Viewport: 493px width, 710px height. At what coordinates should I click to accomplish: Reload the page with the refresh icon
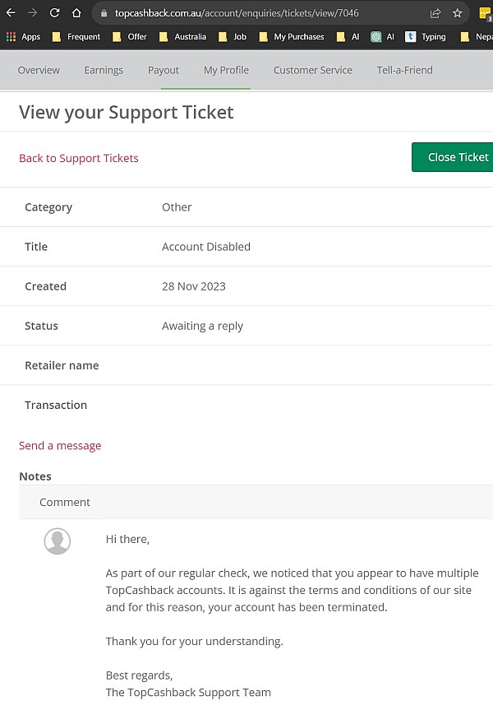click(54, 13)
